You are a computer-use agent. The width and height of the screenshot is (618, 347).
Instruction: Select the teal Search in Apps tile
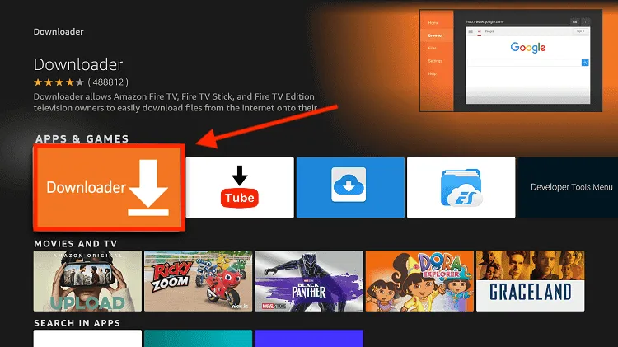point(199,338)
